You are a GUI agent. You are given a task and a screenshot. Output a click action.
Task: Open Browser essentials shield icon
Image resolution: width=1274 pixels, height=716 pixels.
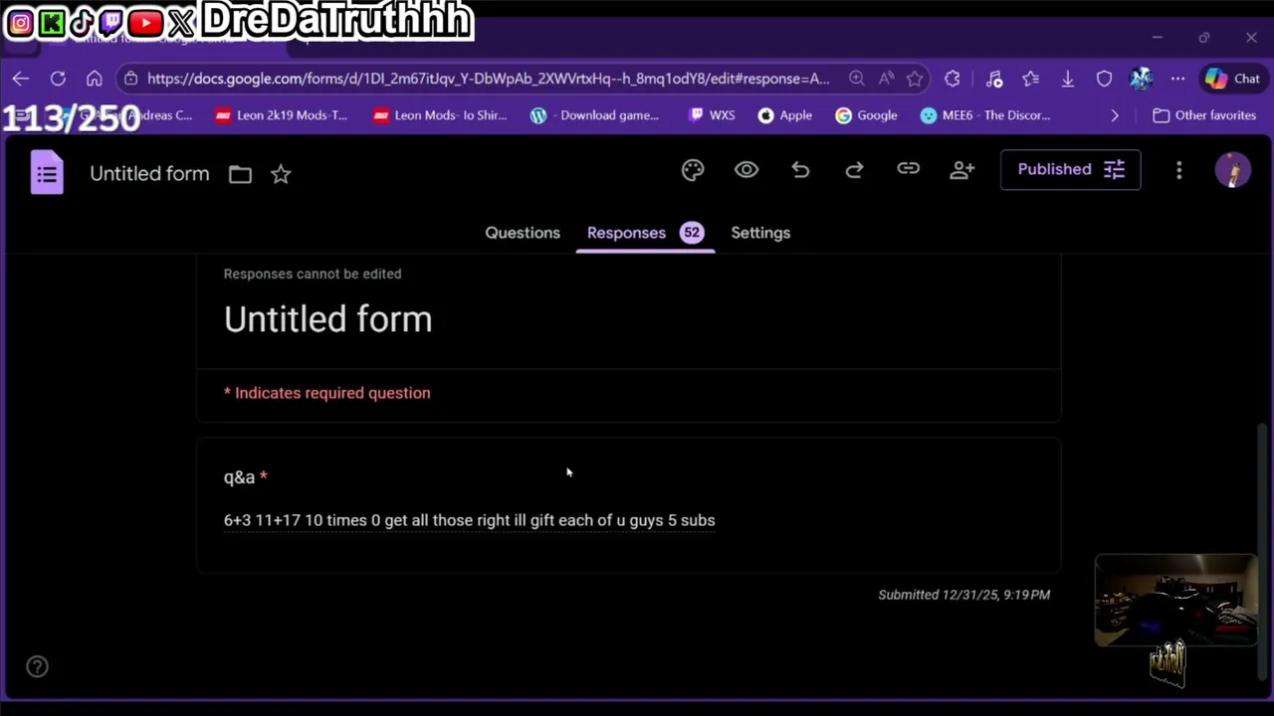tap(1104, 79)
